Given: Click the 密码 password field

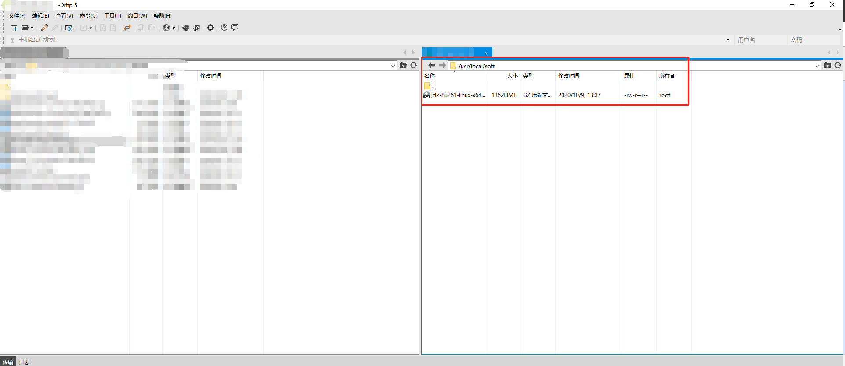Looking at the screenshot, I should click(813, 40).
